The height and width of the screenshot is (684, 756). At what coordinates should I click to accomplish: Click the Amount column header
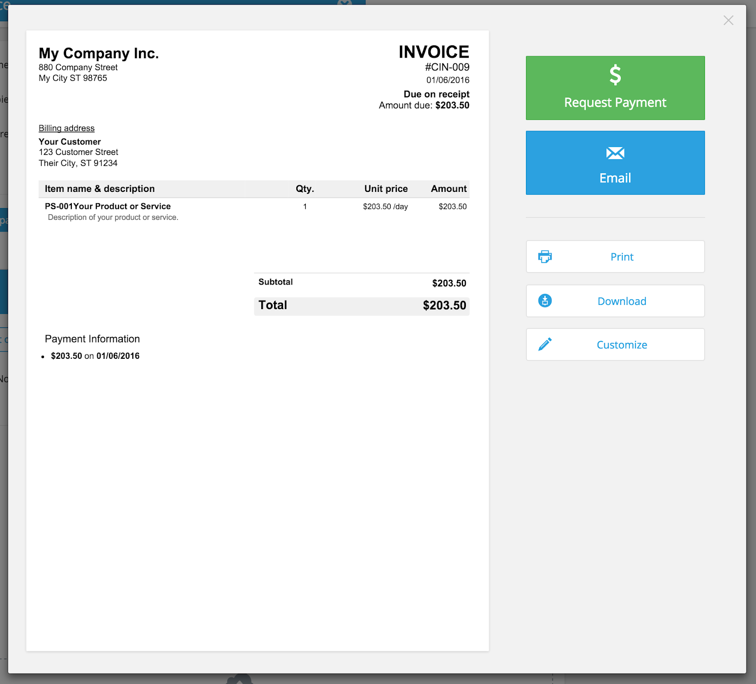point(449,189)
